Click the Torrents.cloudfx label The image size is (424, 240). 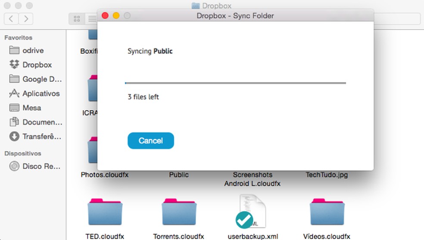(178, 237)
